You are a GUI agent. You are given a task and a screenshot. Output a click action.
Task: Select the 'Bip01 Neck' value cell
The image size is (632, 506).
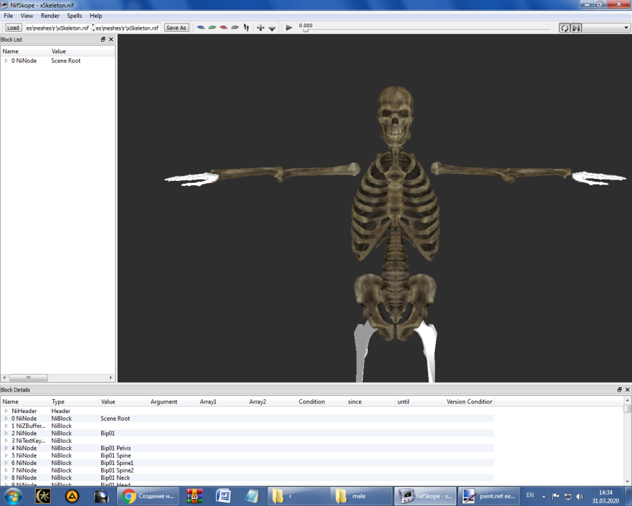coord(115,478)
